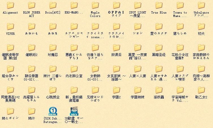Open the 放课后 folder

[x=117, y=48]
